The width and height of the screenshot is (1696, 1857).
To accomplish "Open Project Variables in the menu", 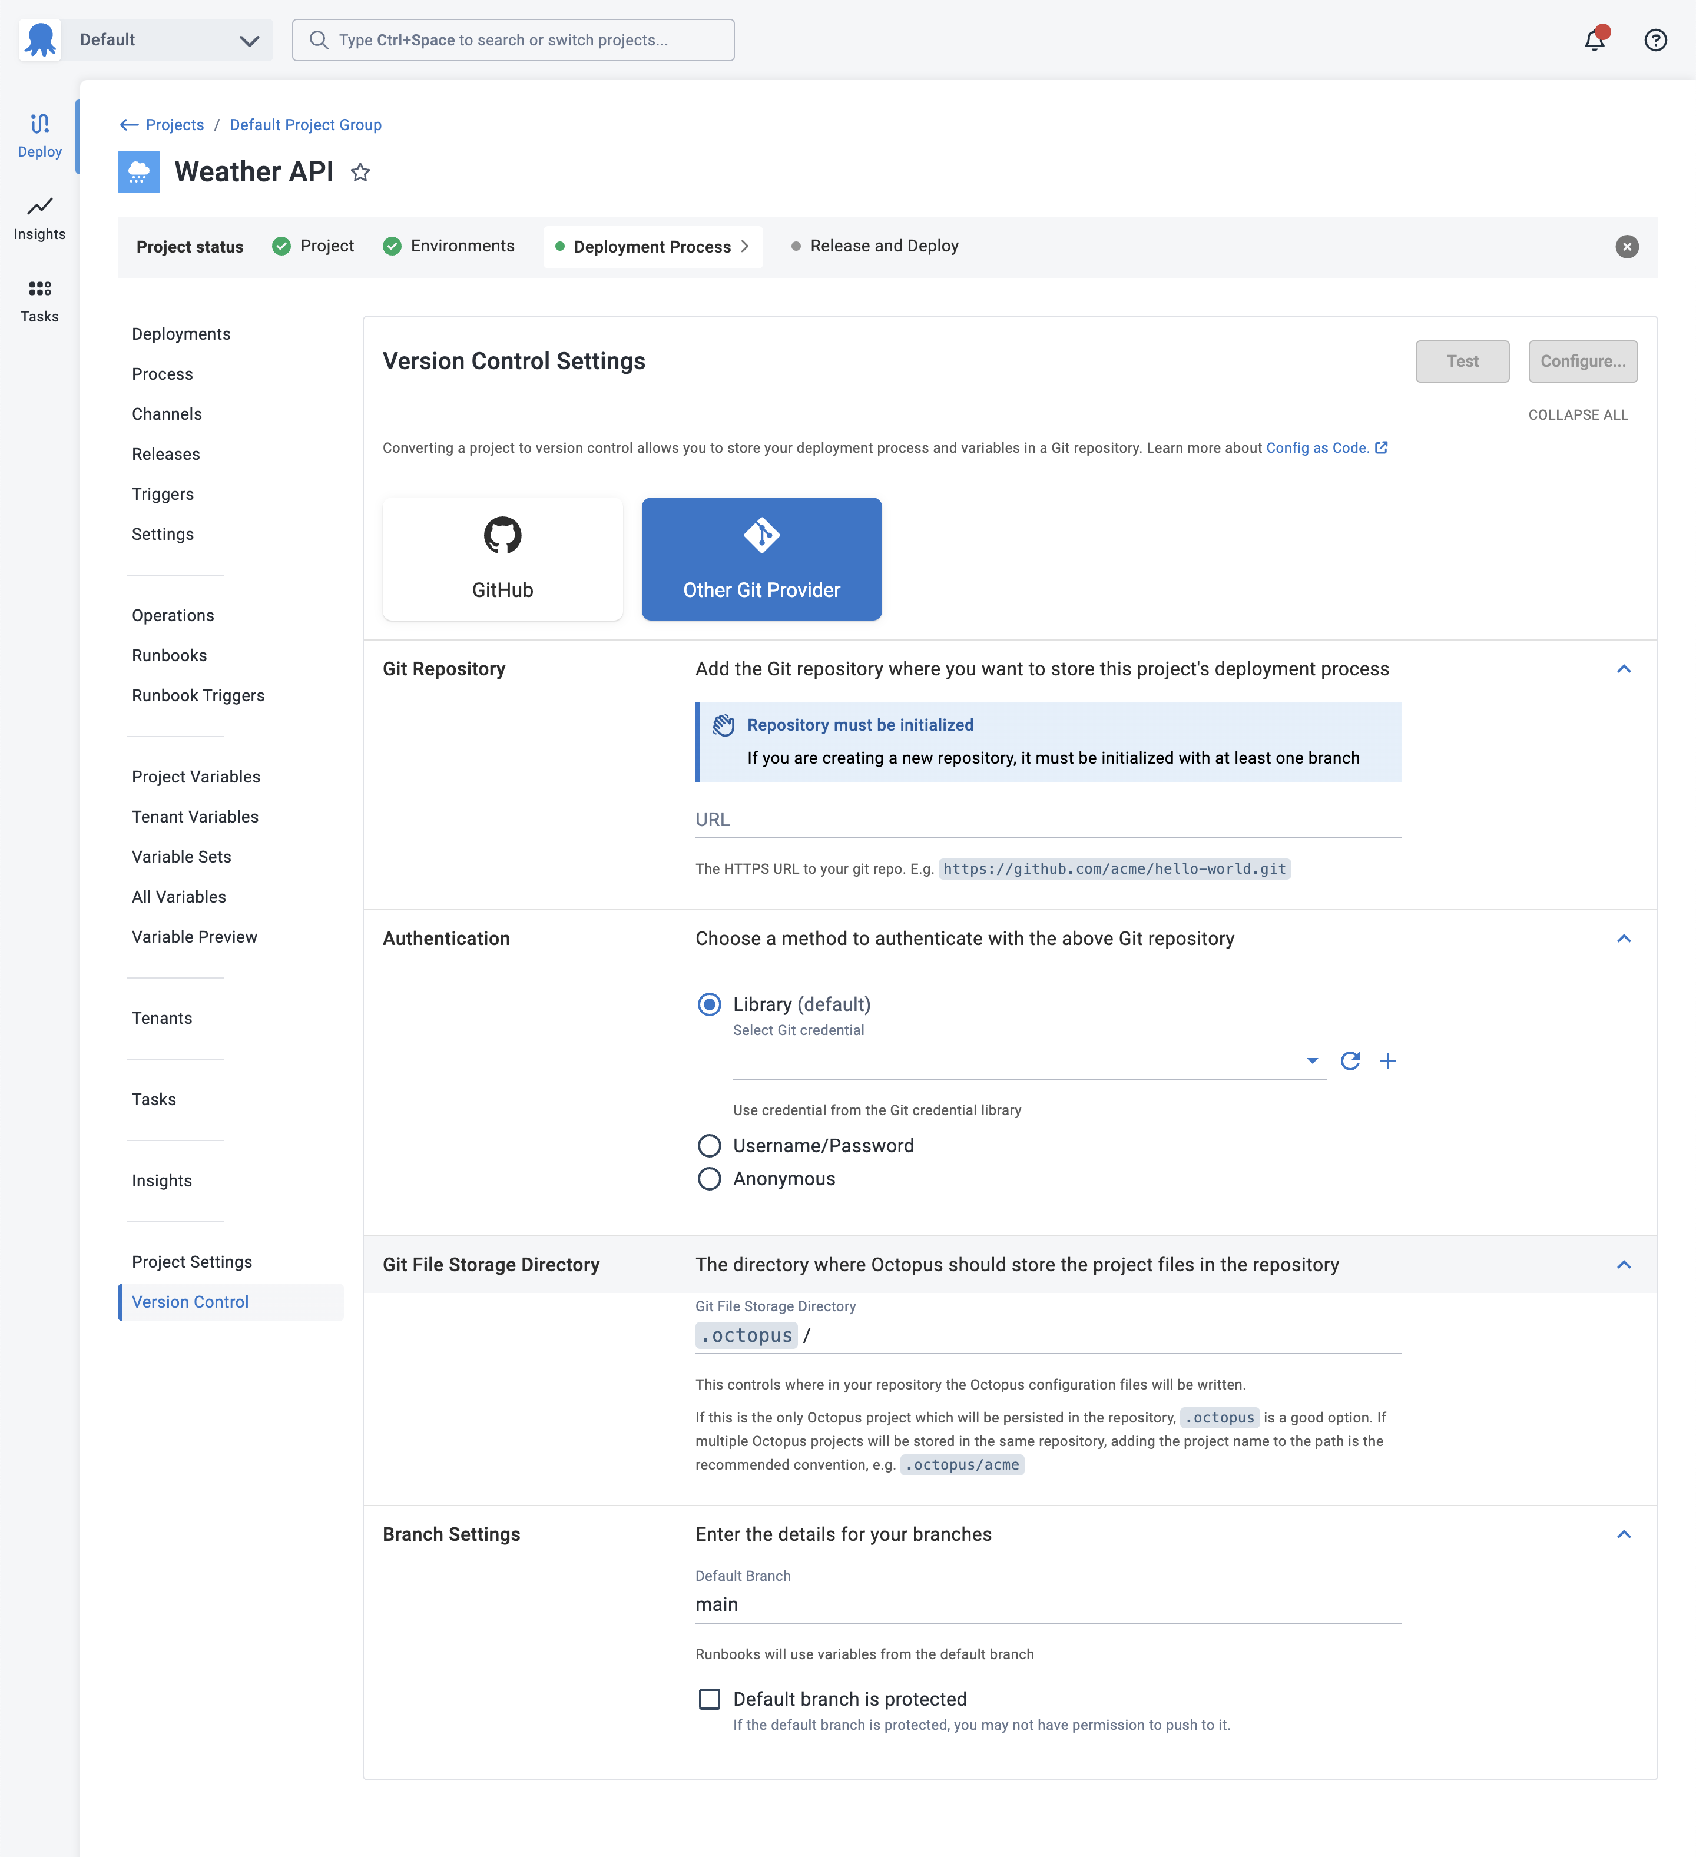I will (x=196, y=777).
